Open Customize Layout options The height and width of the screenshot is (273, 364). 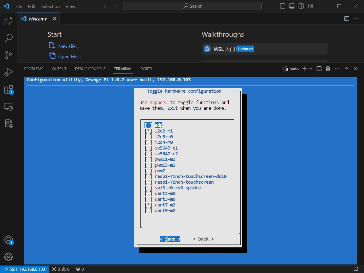coord(311,6)
